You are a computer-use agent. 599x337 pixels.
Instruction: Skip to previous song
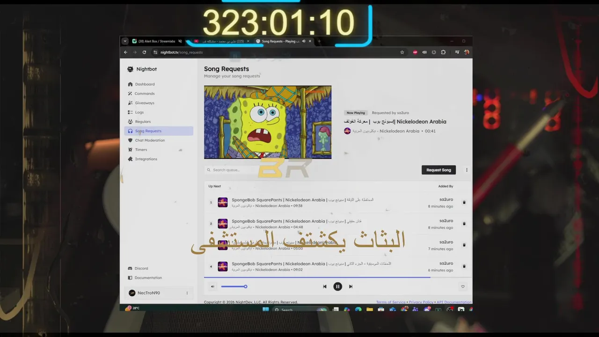pyautogui.click(x=325, y=286)
